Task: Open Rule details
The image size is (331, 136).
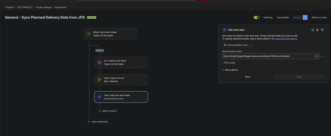Action: tap(283, 18)
